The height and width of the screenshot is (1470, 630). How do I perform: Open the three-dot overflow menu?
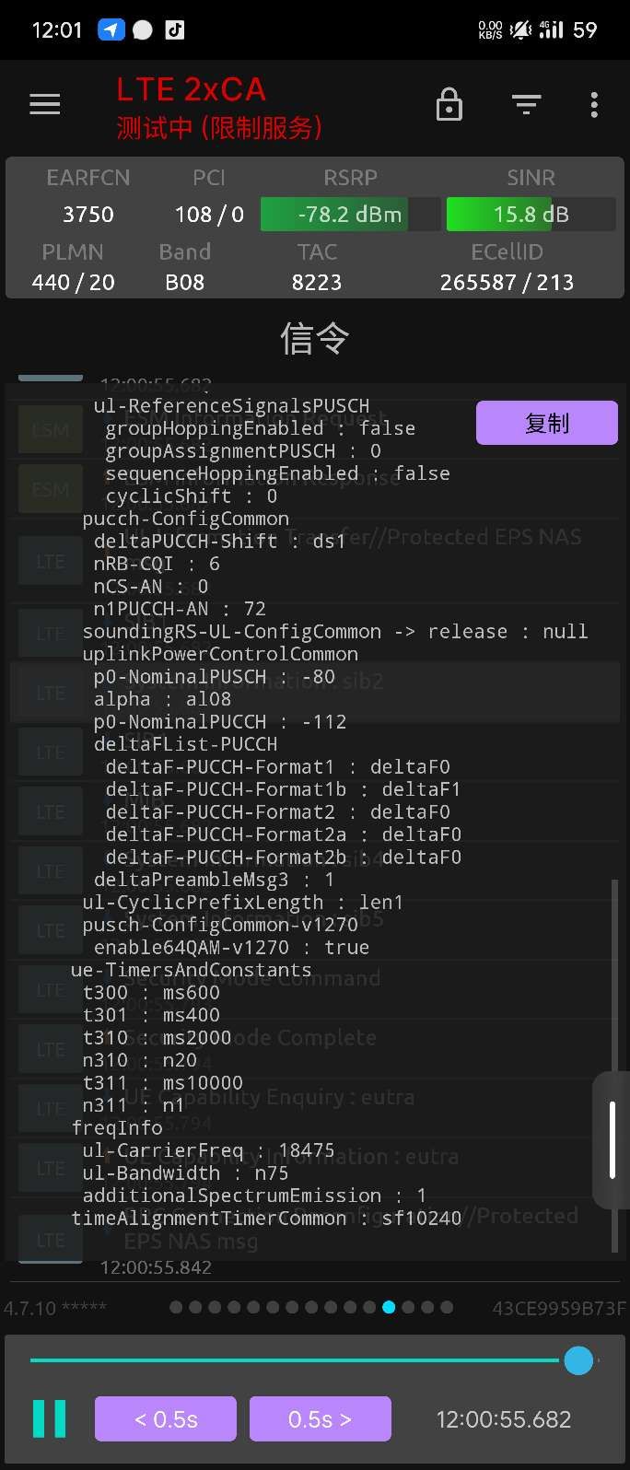click(594, 105)
